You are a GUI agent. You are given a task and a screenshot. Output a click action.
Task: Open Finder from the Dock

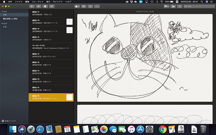click(x=13, y=129)
